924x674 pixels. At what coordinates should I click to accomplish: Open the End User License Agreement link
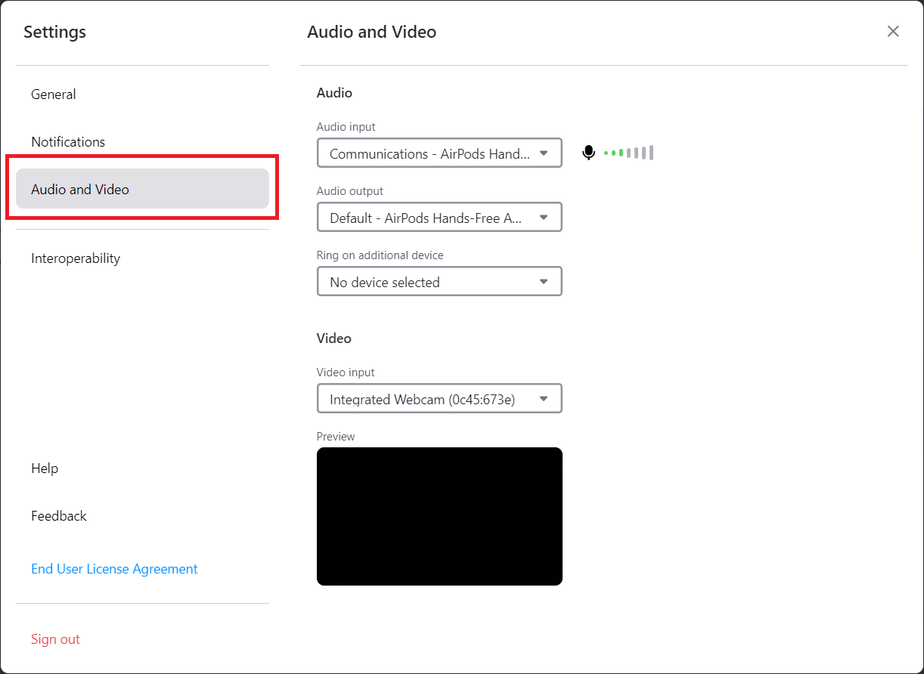coord(114,569)
